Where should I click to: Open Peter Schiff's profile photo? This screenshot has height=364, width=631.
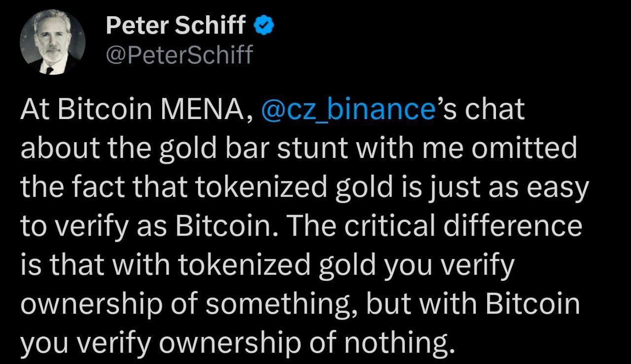point(52,43)
